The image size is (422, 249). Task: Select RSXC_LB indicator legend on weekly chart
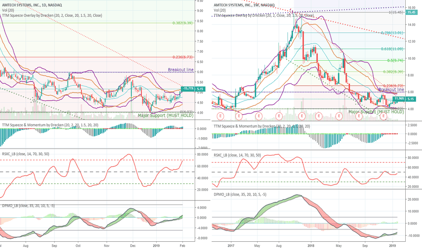pos(237,155)
